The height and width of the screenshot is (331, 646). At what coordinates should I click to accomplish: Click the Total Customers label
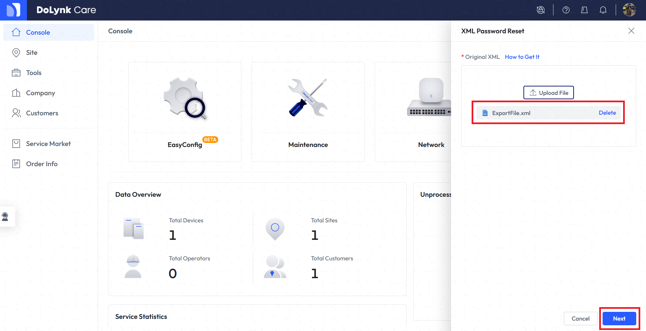click(332, 258)
